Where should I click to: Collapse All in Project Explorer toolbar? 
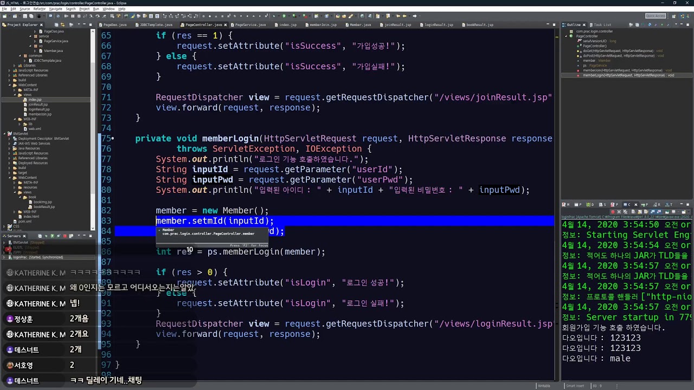[x=56, y=25]
